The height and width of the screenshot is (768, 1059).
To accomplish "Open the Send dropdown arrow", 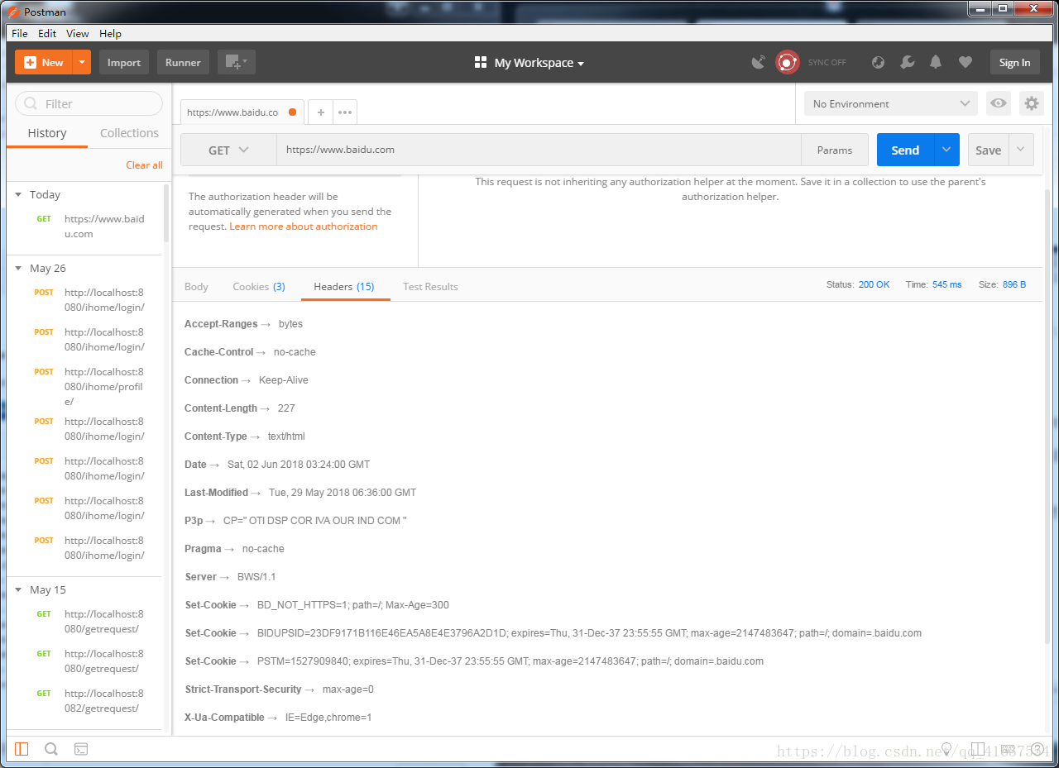I will click(947, 150).
